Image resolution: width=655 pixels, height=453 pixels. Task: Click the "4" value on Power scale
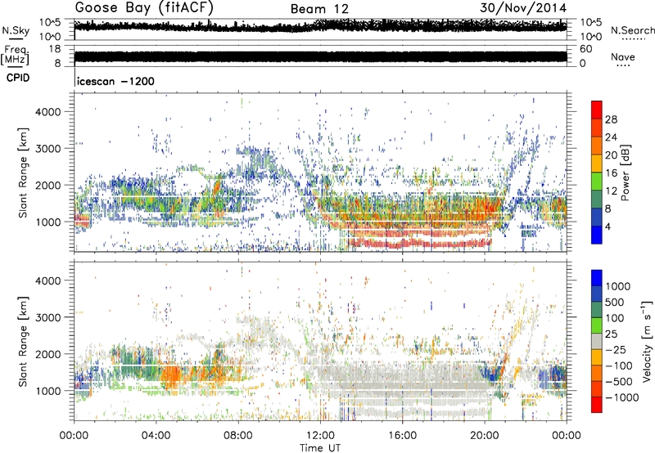[x=608, y=227]
